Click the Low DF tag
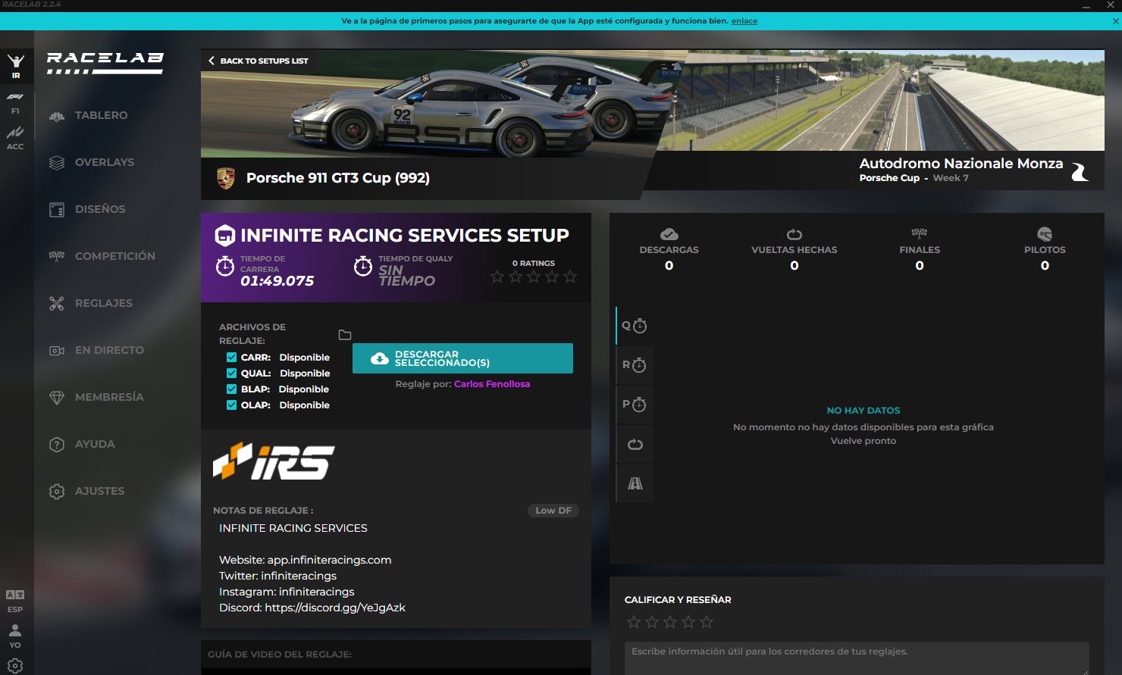 click(553, 511)
